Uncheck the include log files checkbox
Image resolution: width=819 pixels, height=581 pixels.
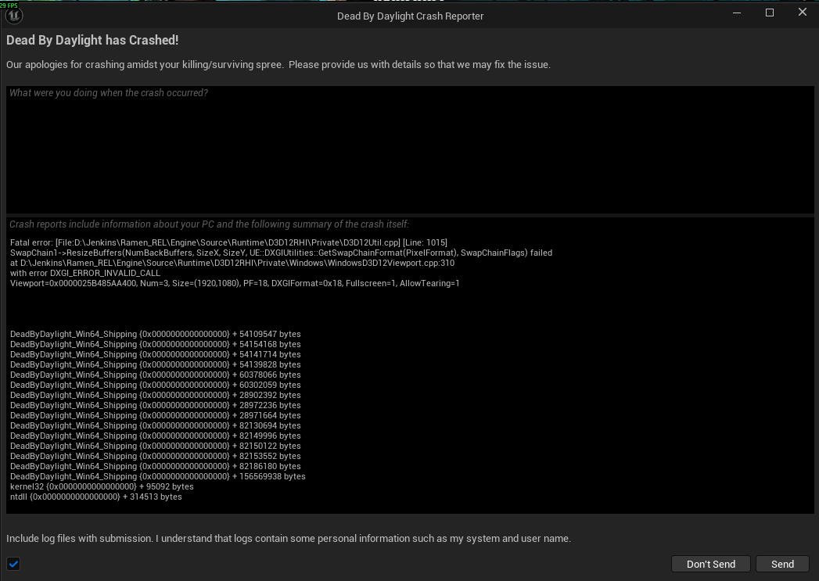[x=13, y=564]
